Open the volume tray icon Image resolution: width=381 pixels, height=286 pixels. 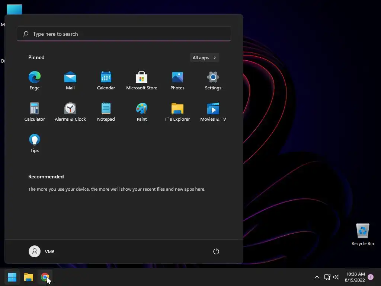[x=336, y=277]
